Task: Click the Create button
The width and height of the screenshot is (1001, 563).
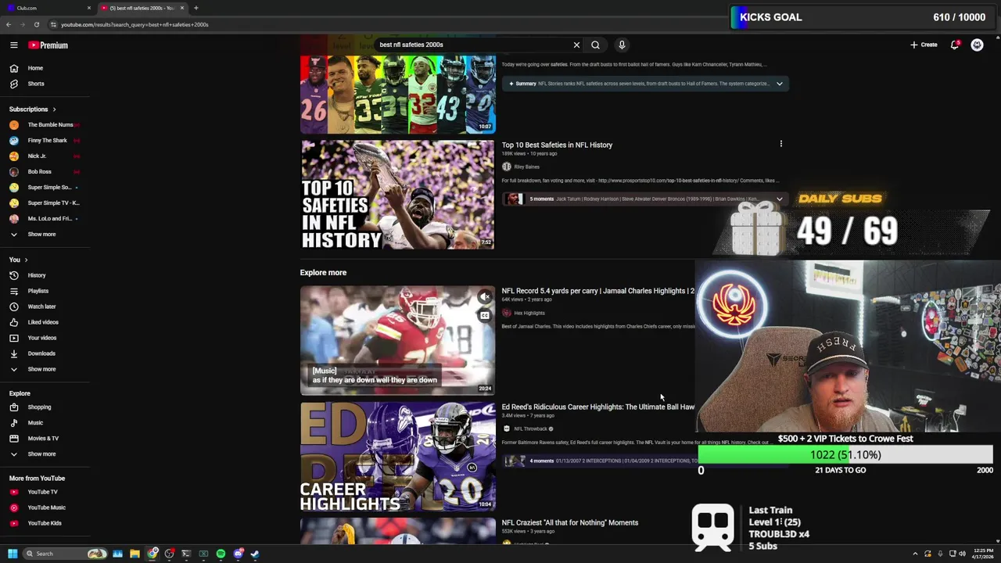Action: pyautogui.click(x=924, y=45)
